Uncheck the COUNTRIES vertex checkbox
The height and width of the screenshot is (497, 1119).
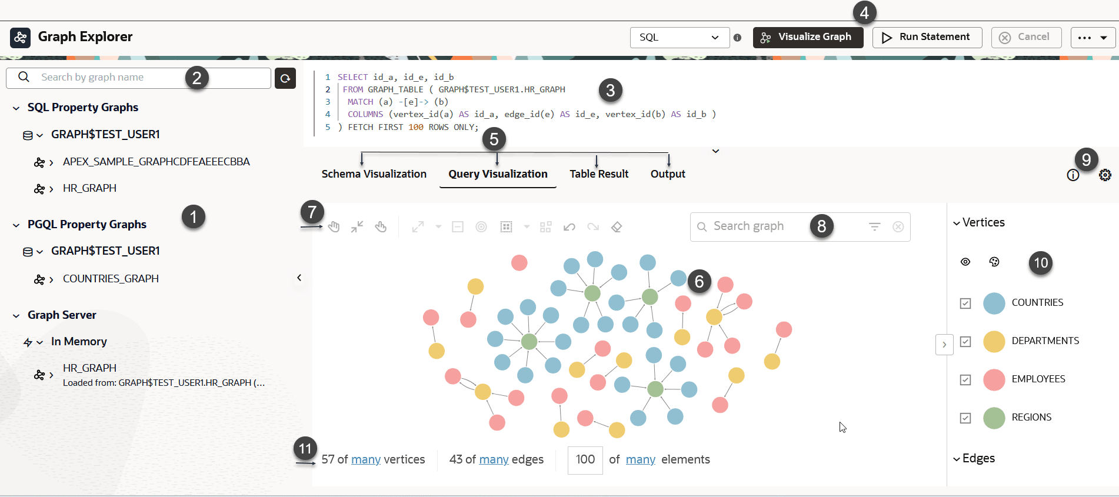tap(965, 303)
